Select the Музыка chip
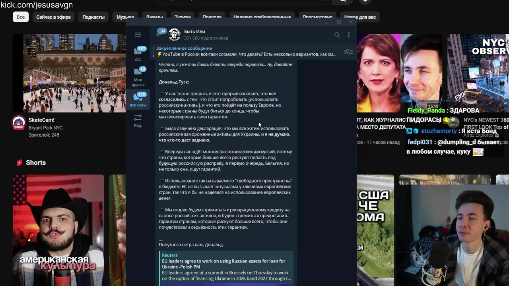Image resolution: width=509 pixels, height=286 pixels. tap(125, 17)
